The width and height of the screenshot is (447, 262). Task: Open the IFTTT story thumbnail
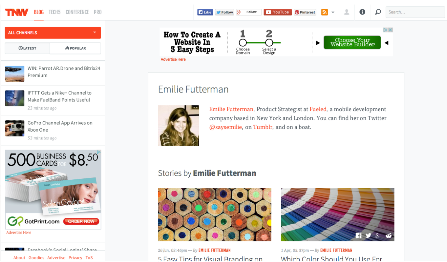(15, 98)
